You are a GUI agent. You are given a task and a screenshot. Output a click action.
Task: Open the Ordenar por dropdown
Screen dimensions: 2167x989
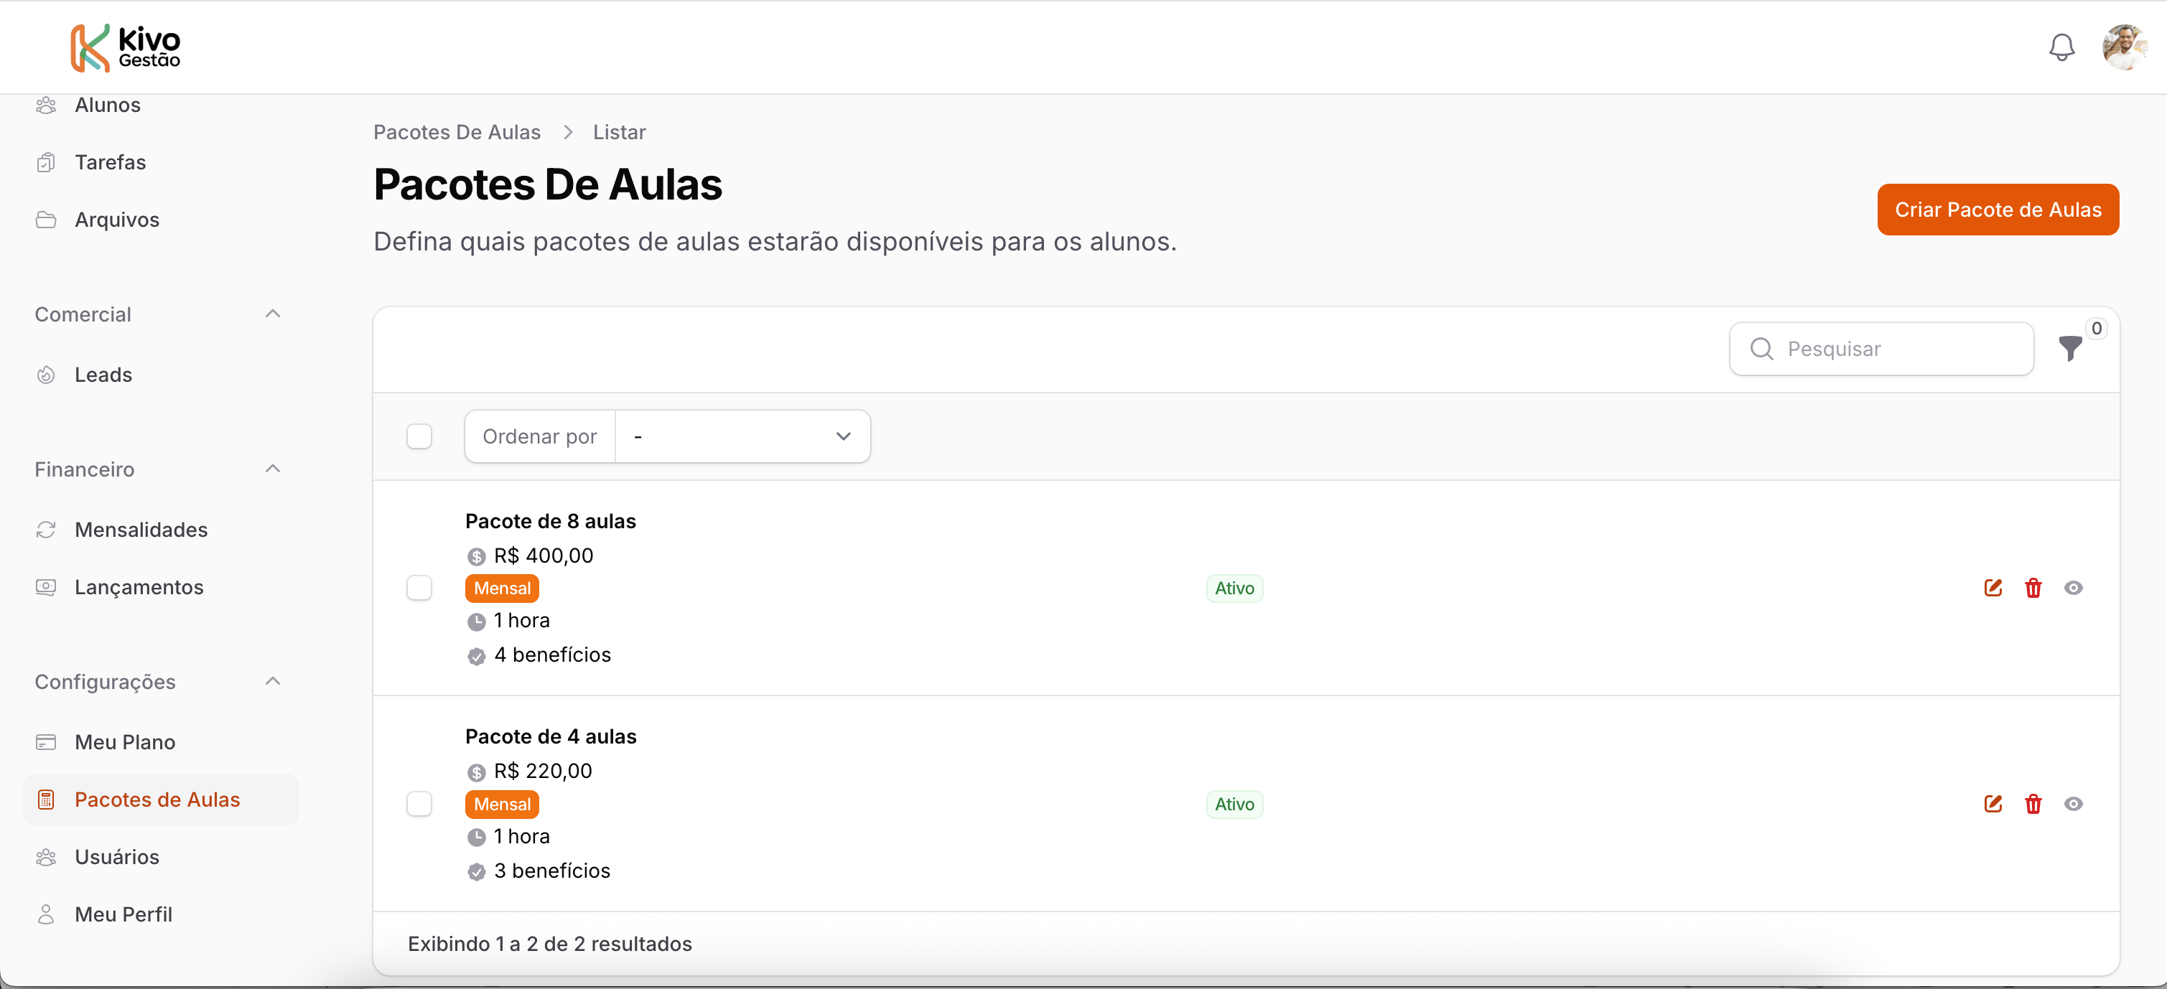pos(742,436)
